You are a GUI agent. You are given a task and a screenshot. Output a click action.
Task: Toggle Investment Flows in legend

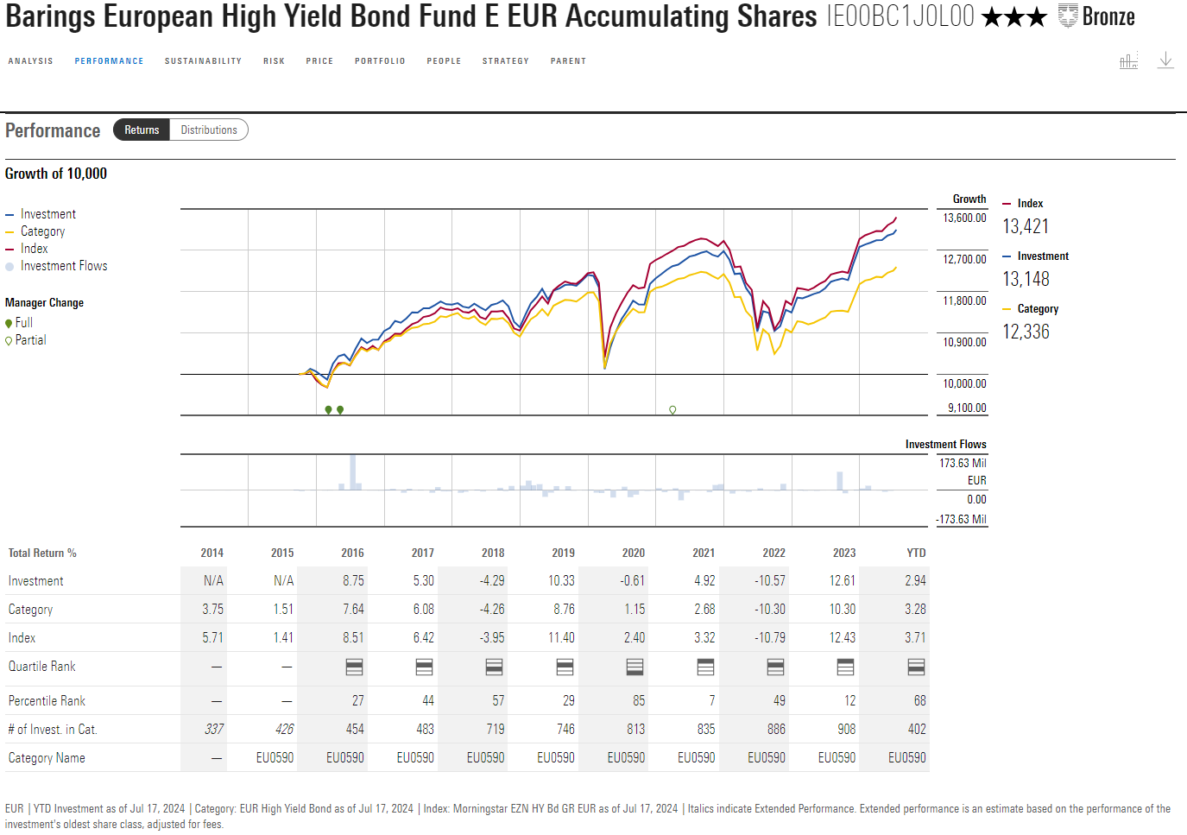pos(56,266)
